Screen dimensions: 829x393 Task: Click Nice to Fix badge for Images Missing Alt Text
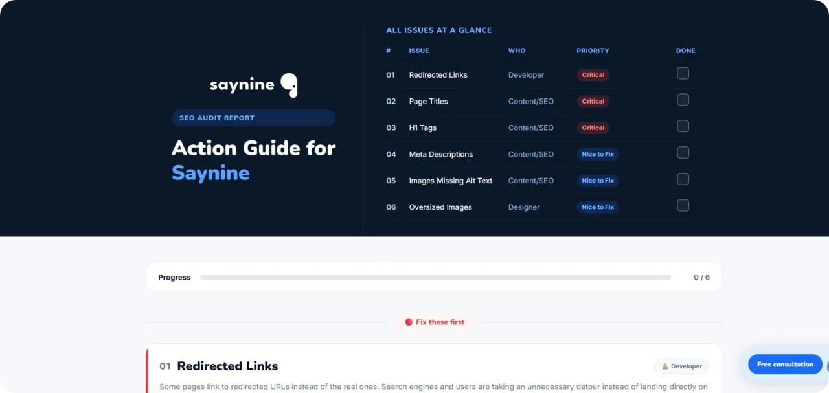click(598, 181)
